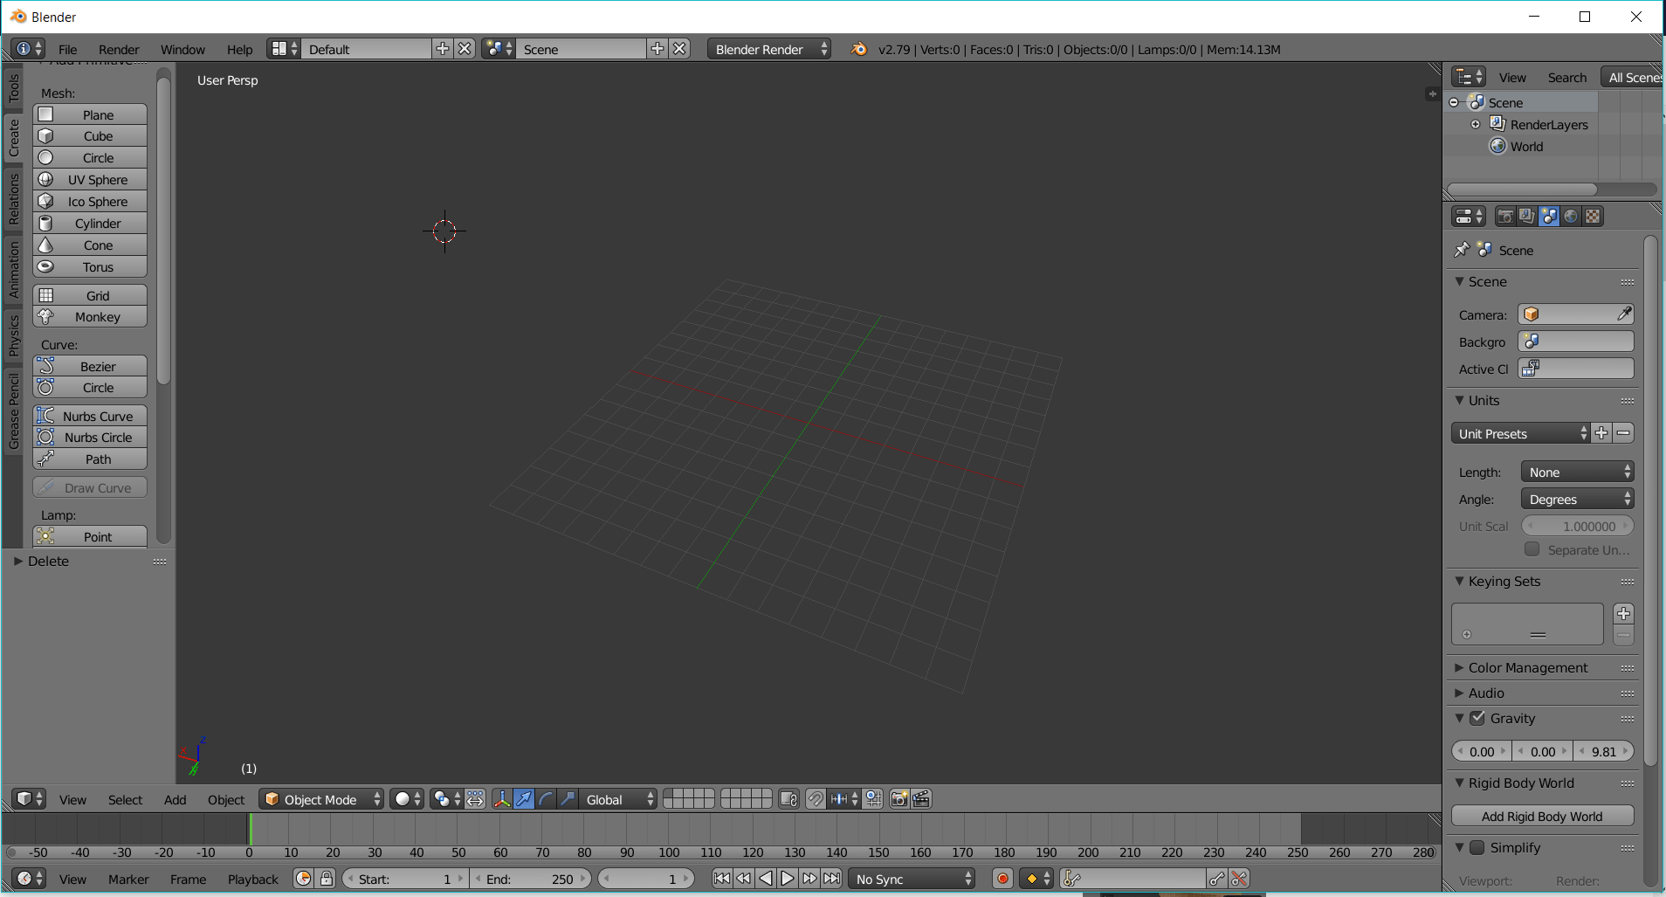Open the Unit Presets dropdown
This screenshot has height=897, width=1666.
(x=1520, y=433)
